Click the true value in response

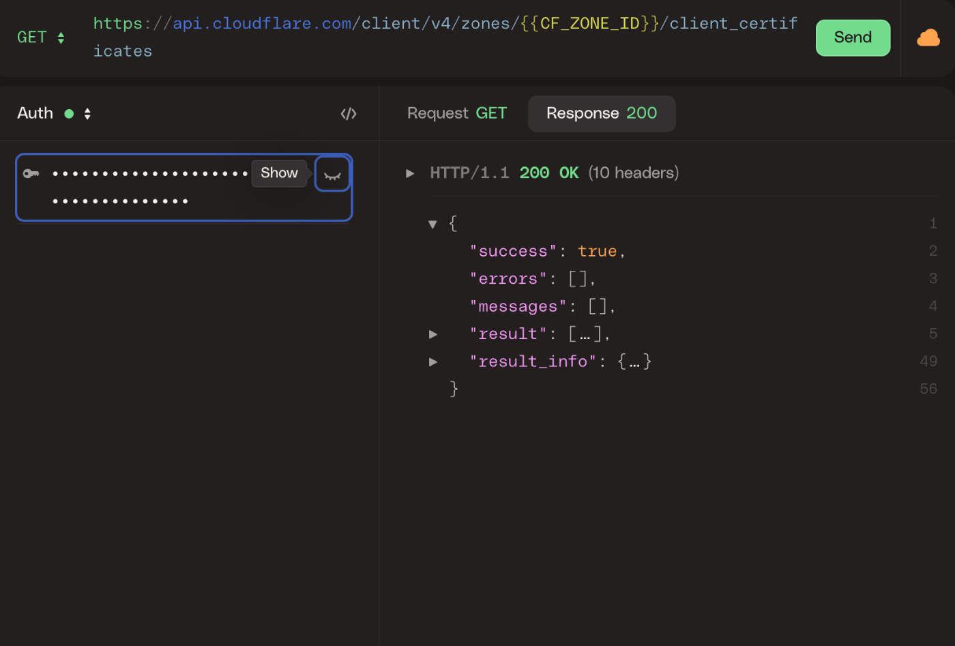597,252
